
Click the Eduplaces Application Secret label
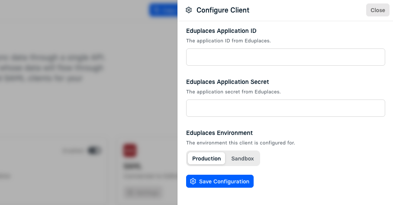pos(227,82)
